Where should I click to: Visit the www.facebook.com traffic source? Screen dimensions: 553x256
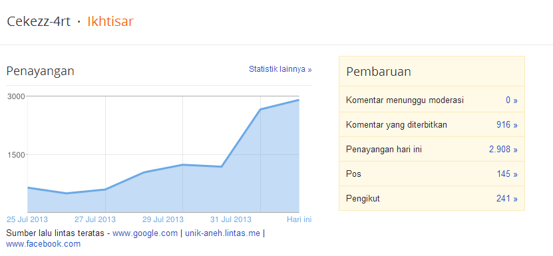(x=43, y=243)
